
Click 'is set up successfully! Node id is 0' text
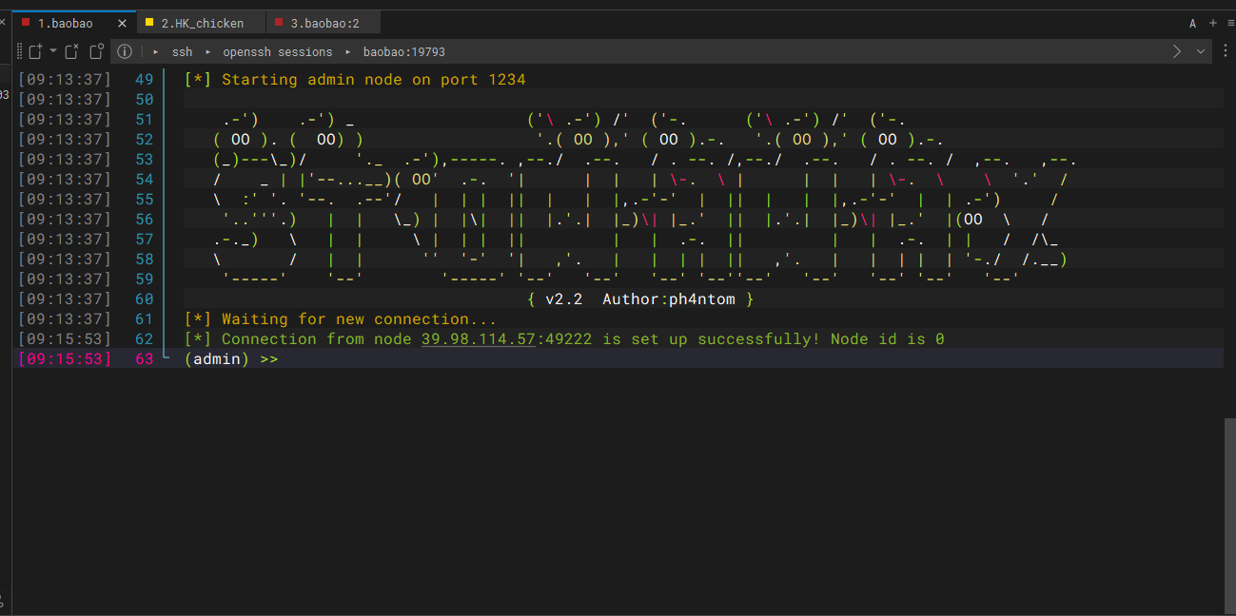tap(774, 338)
